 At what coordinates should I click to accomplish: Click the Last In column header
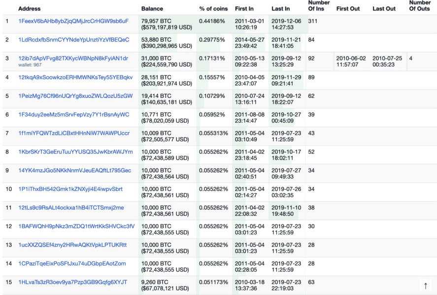pos(280,9)
